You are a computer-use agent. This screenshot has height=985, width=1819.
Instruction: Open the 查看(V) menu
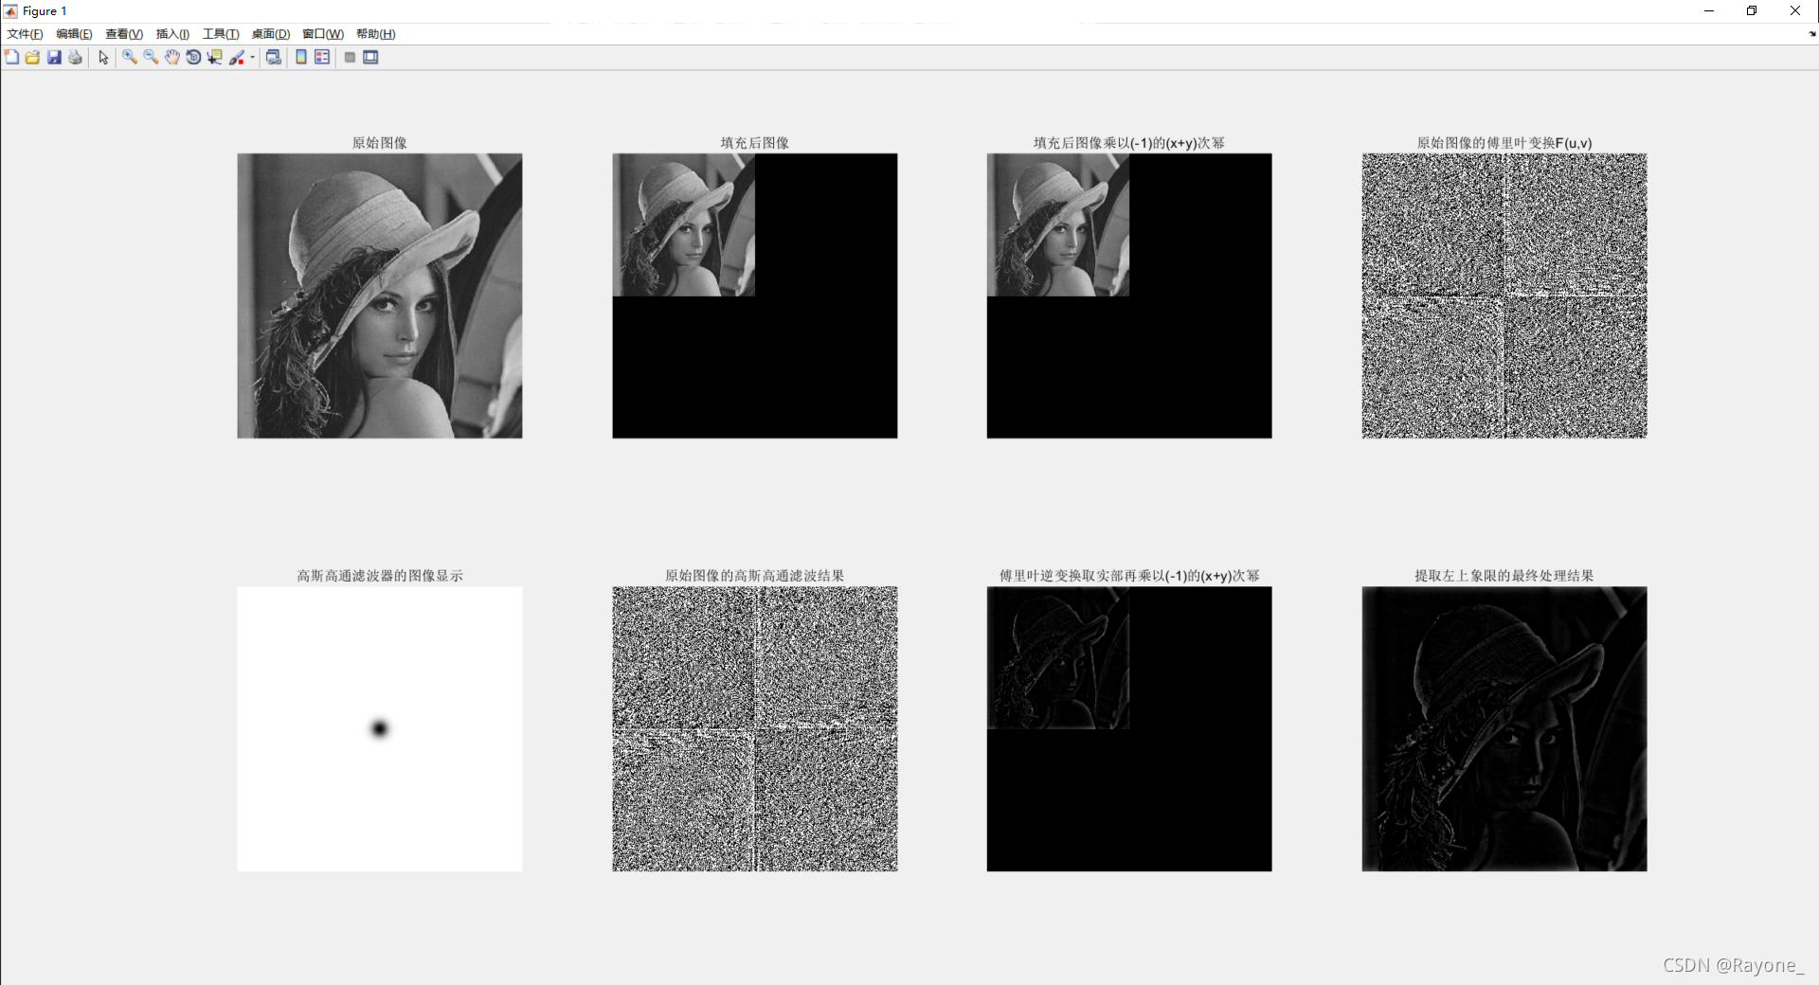(124, 34)
